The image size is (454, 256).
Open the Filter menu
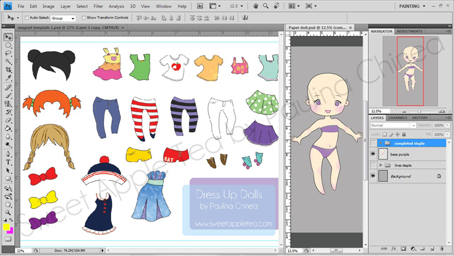98,6
